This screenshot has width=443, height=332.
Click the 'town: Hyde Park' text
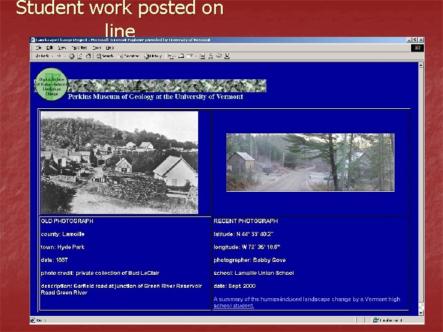(x=63, y=247)
